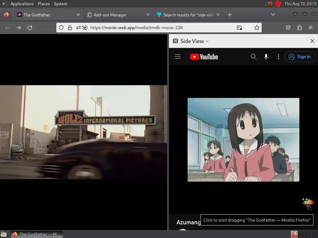Click the red shield tray icon

(x=278, y=4)
